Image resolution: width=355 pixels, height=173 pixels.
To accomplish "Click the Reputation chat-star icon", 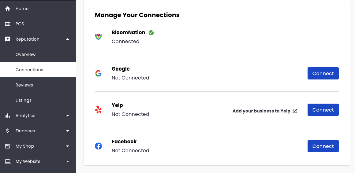I will coord(7,39).
